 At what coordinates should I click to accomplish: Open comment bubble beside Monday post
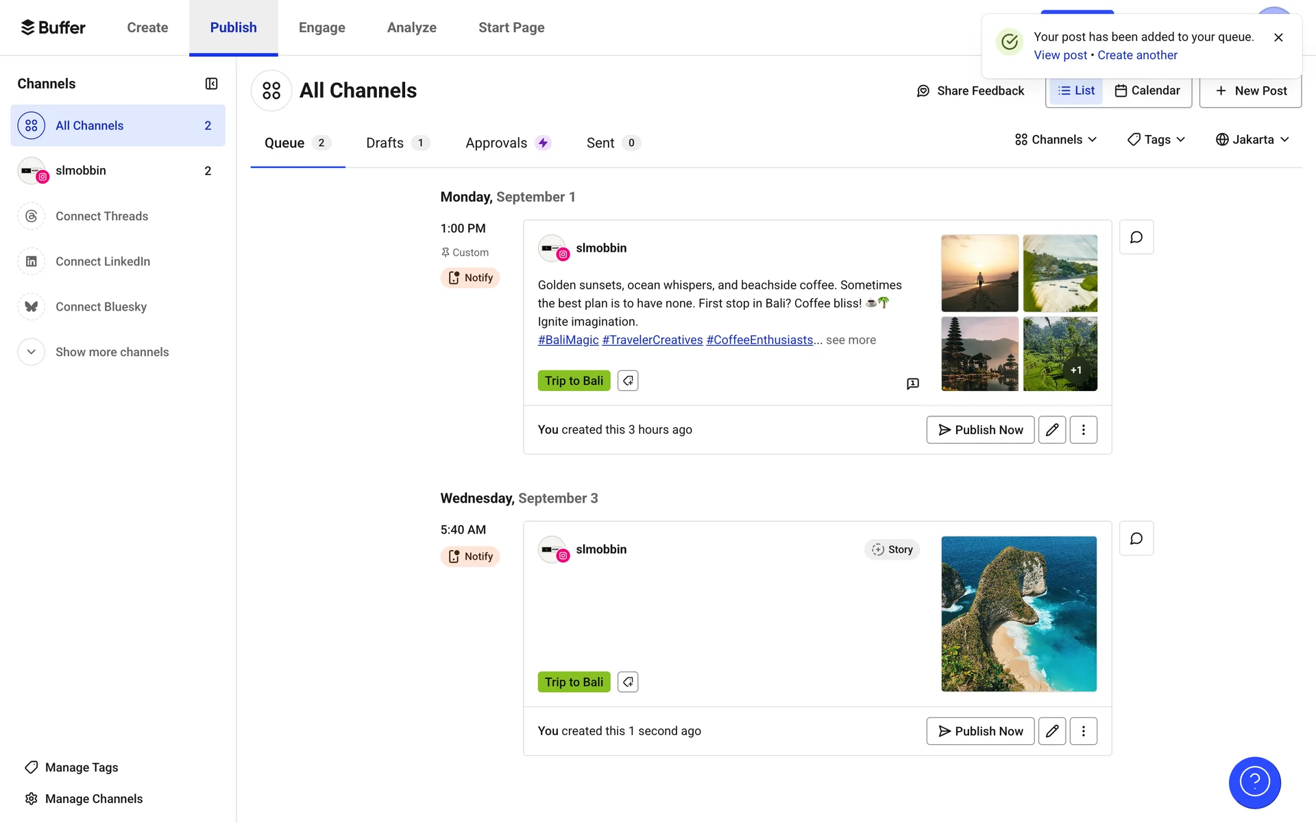[1136, 237]
